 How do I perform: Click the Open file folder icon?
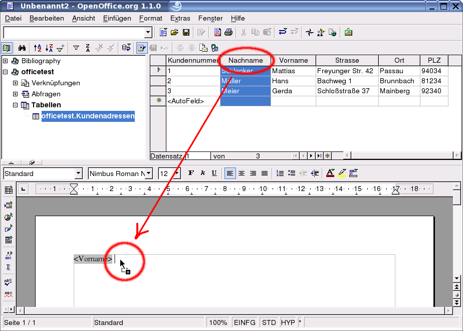174,33
